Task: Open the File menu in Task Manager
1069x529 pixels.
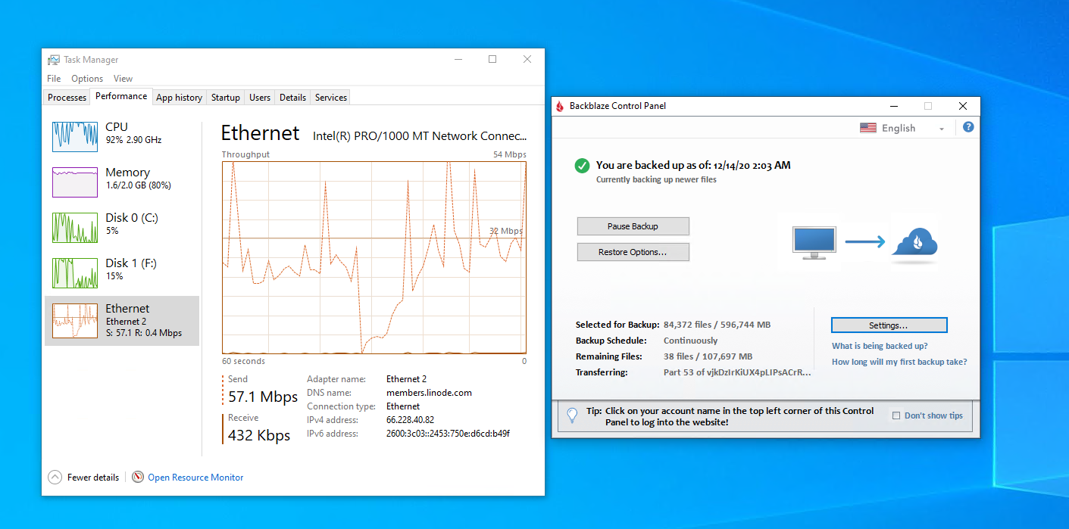Action: click(x=54, y=79)
